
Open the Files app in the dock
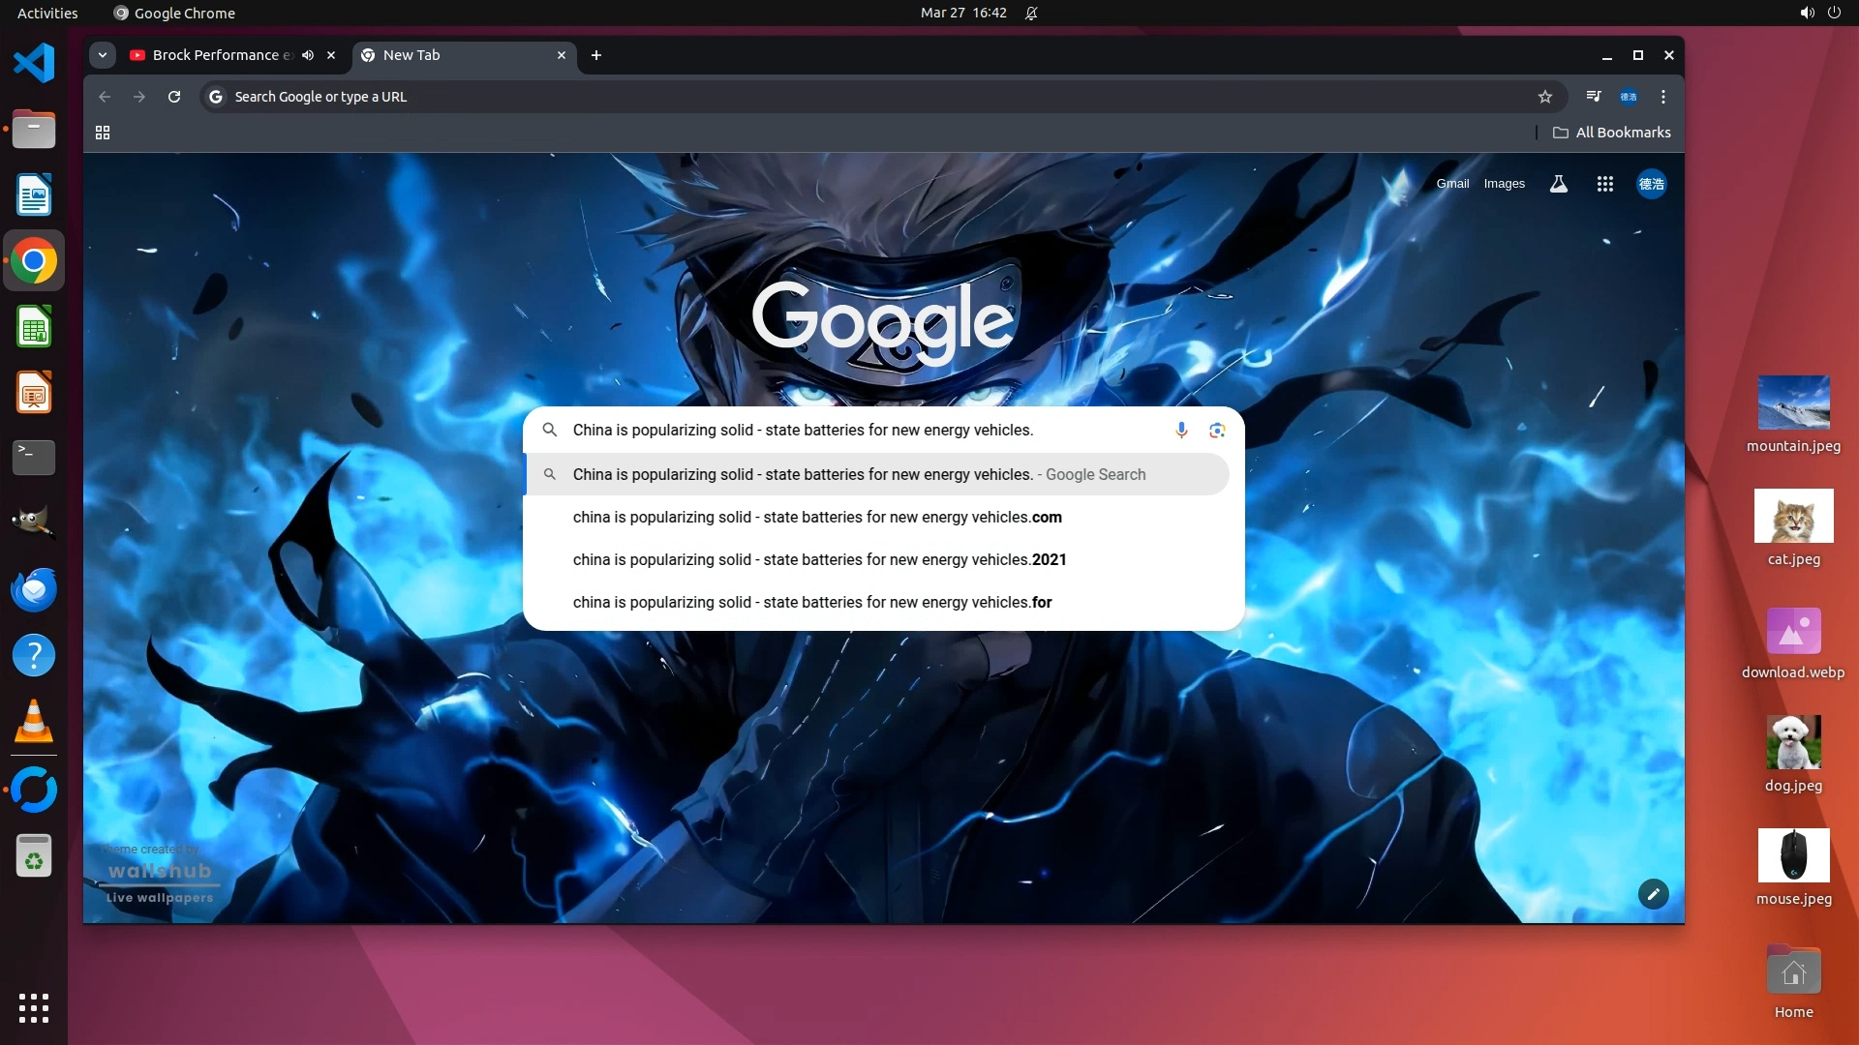[34, 130]
